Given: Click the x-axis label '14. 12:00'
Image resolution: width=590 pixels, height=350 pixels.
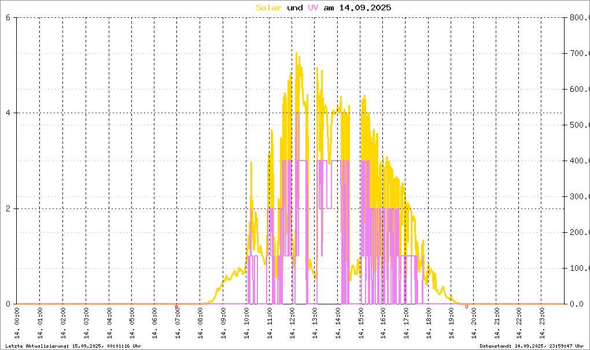Looking at the screenshot, I should [x=292, y=323].
